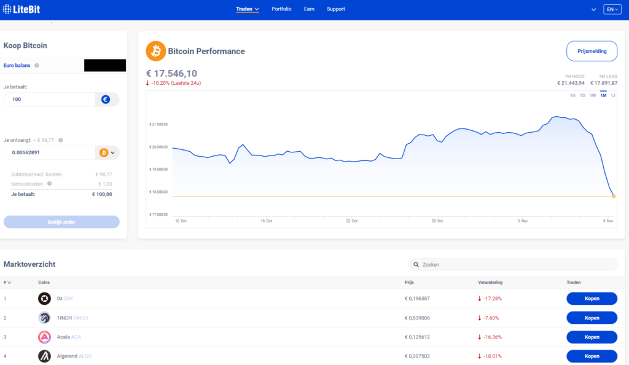This screenshot has width=629, height=365.
Task: Click the 1INCH coin icon
Action: tap(44, 318)
